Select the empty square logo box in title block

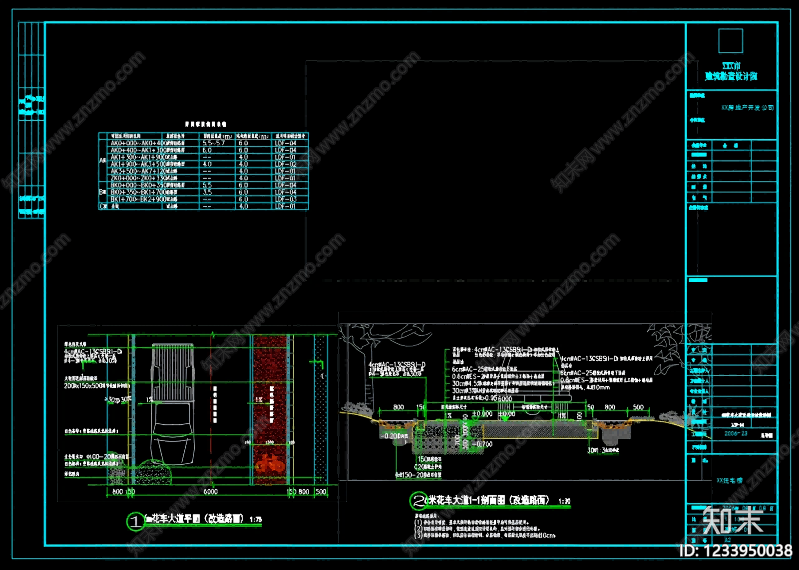tap(730, 41)
